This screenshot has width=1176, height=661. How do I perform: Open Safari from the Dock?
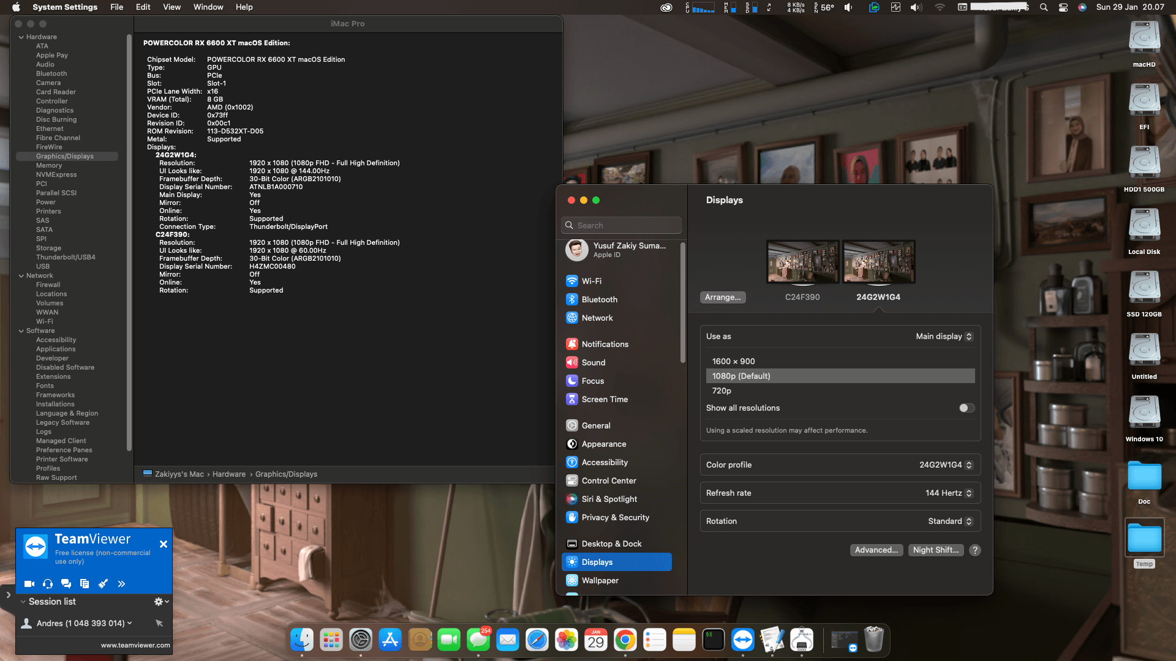[537, 640]
